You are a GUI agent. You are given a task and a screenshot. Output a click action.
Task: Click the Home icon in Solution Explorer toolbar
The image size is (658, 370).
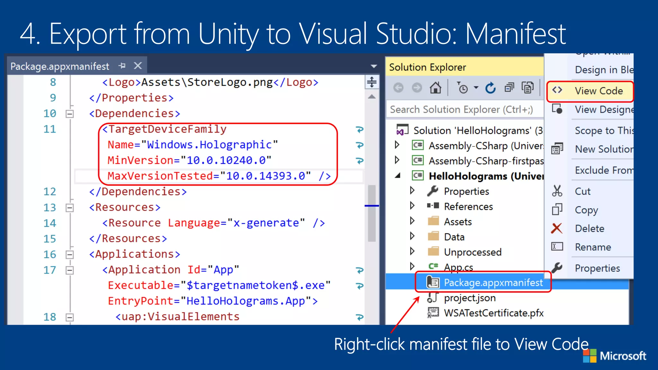tap(436, 87)
